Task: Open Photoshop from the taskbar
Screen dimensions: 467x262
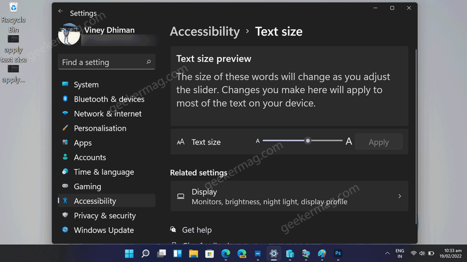Action: point(338,253)
